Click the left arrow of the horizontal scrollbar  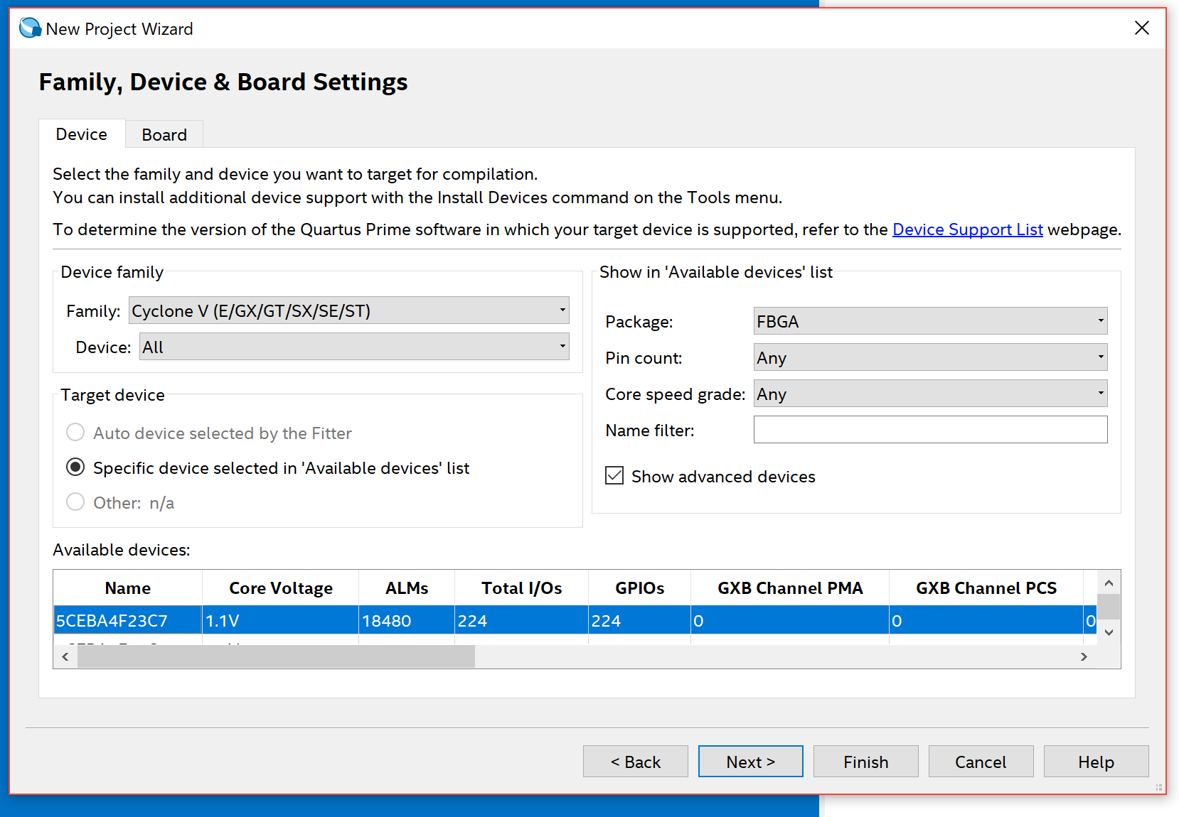[x=65, y=656]
